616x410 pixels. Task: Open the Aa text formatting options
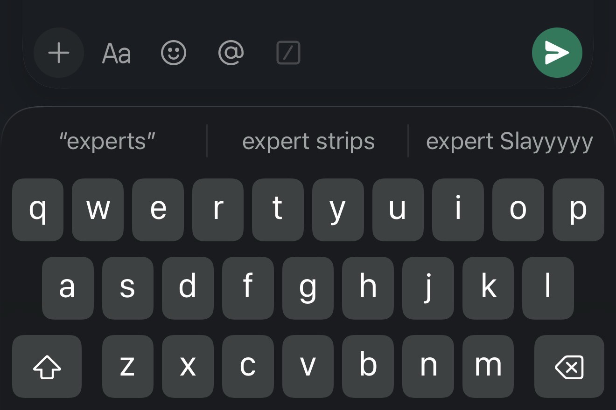[116, 53]
